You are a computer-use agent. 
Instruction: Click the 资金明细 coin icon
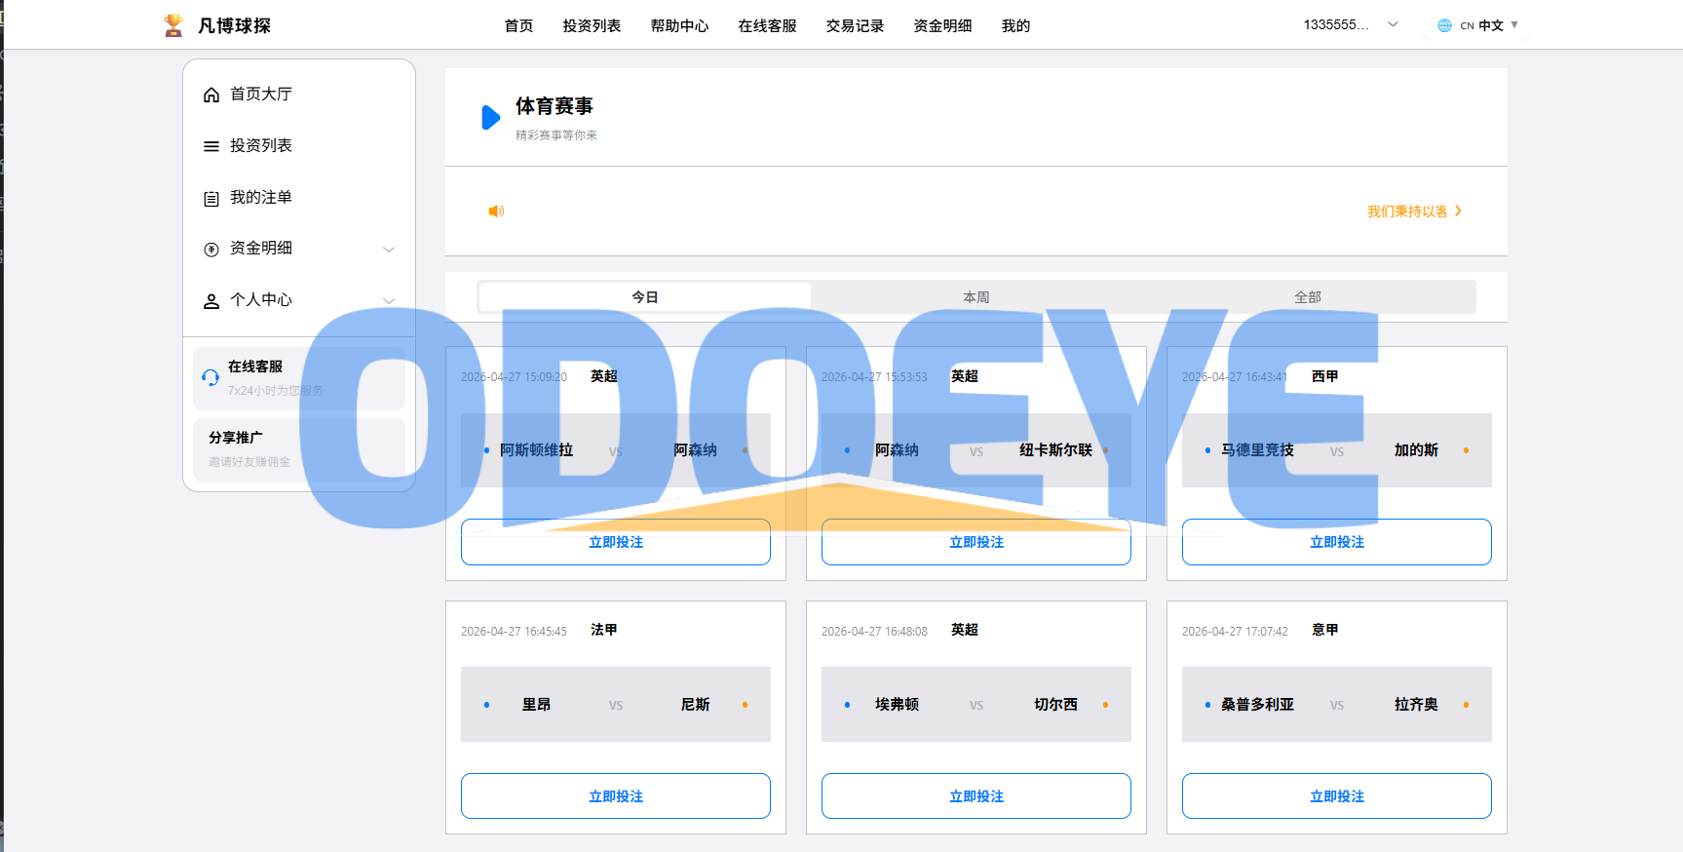pyautogui.click(x=211, y=250)
